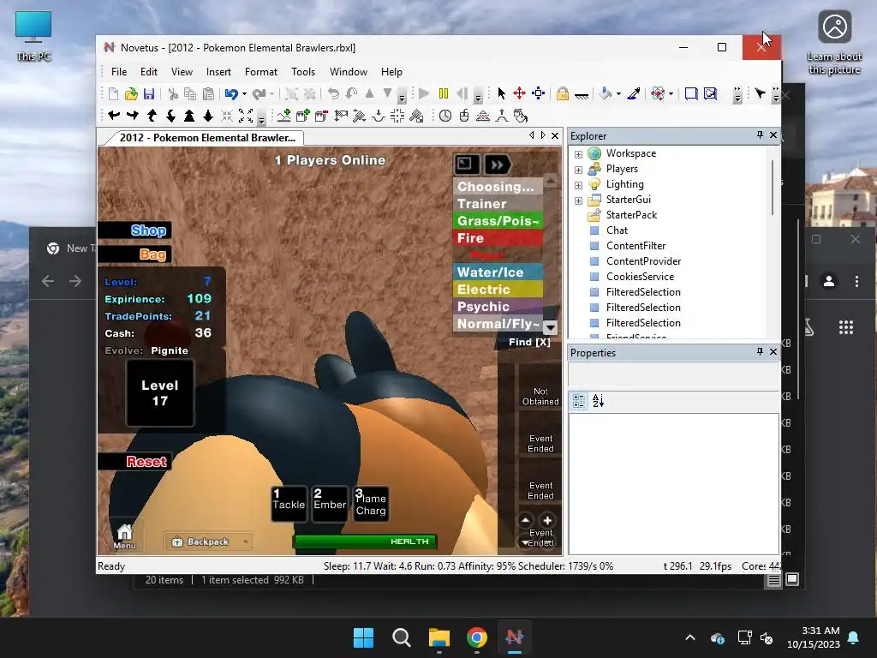Open the Edit menu
Screen dimensions: 877x658
coord(149,72)
